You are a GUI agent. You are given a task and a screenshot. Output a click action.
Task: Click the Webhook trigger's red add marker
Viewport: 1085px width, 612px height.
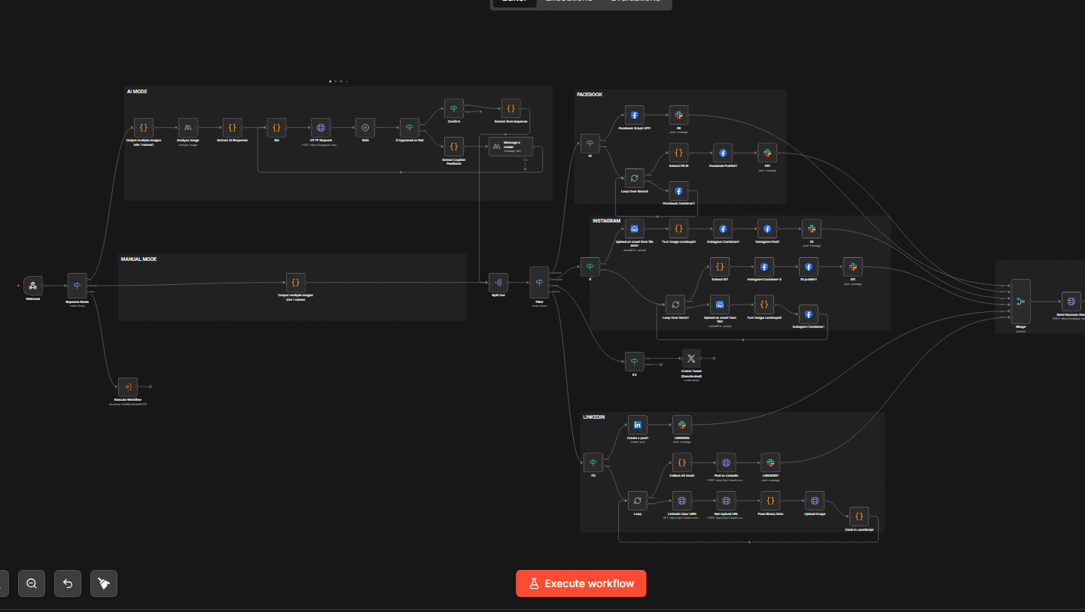(x=19, y=286)
